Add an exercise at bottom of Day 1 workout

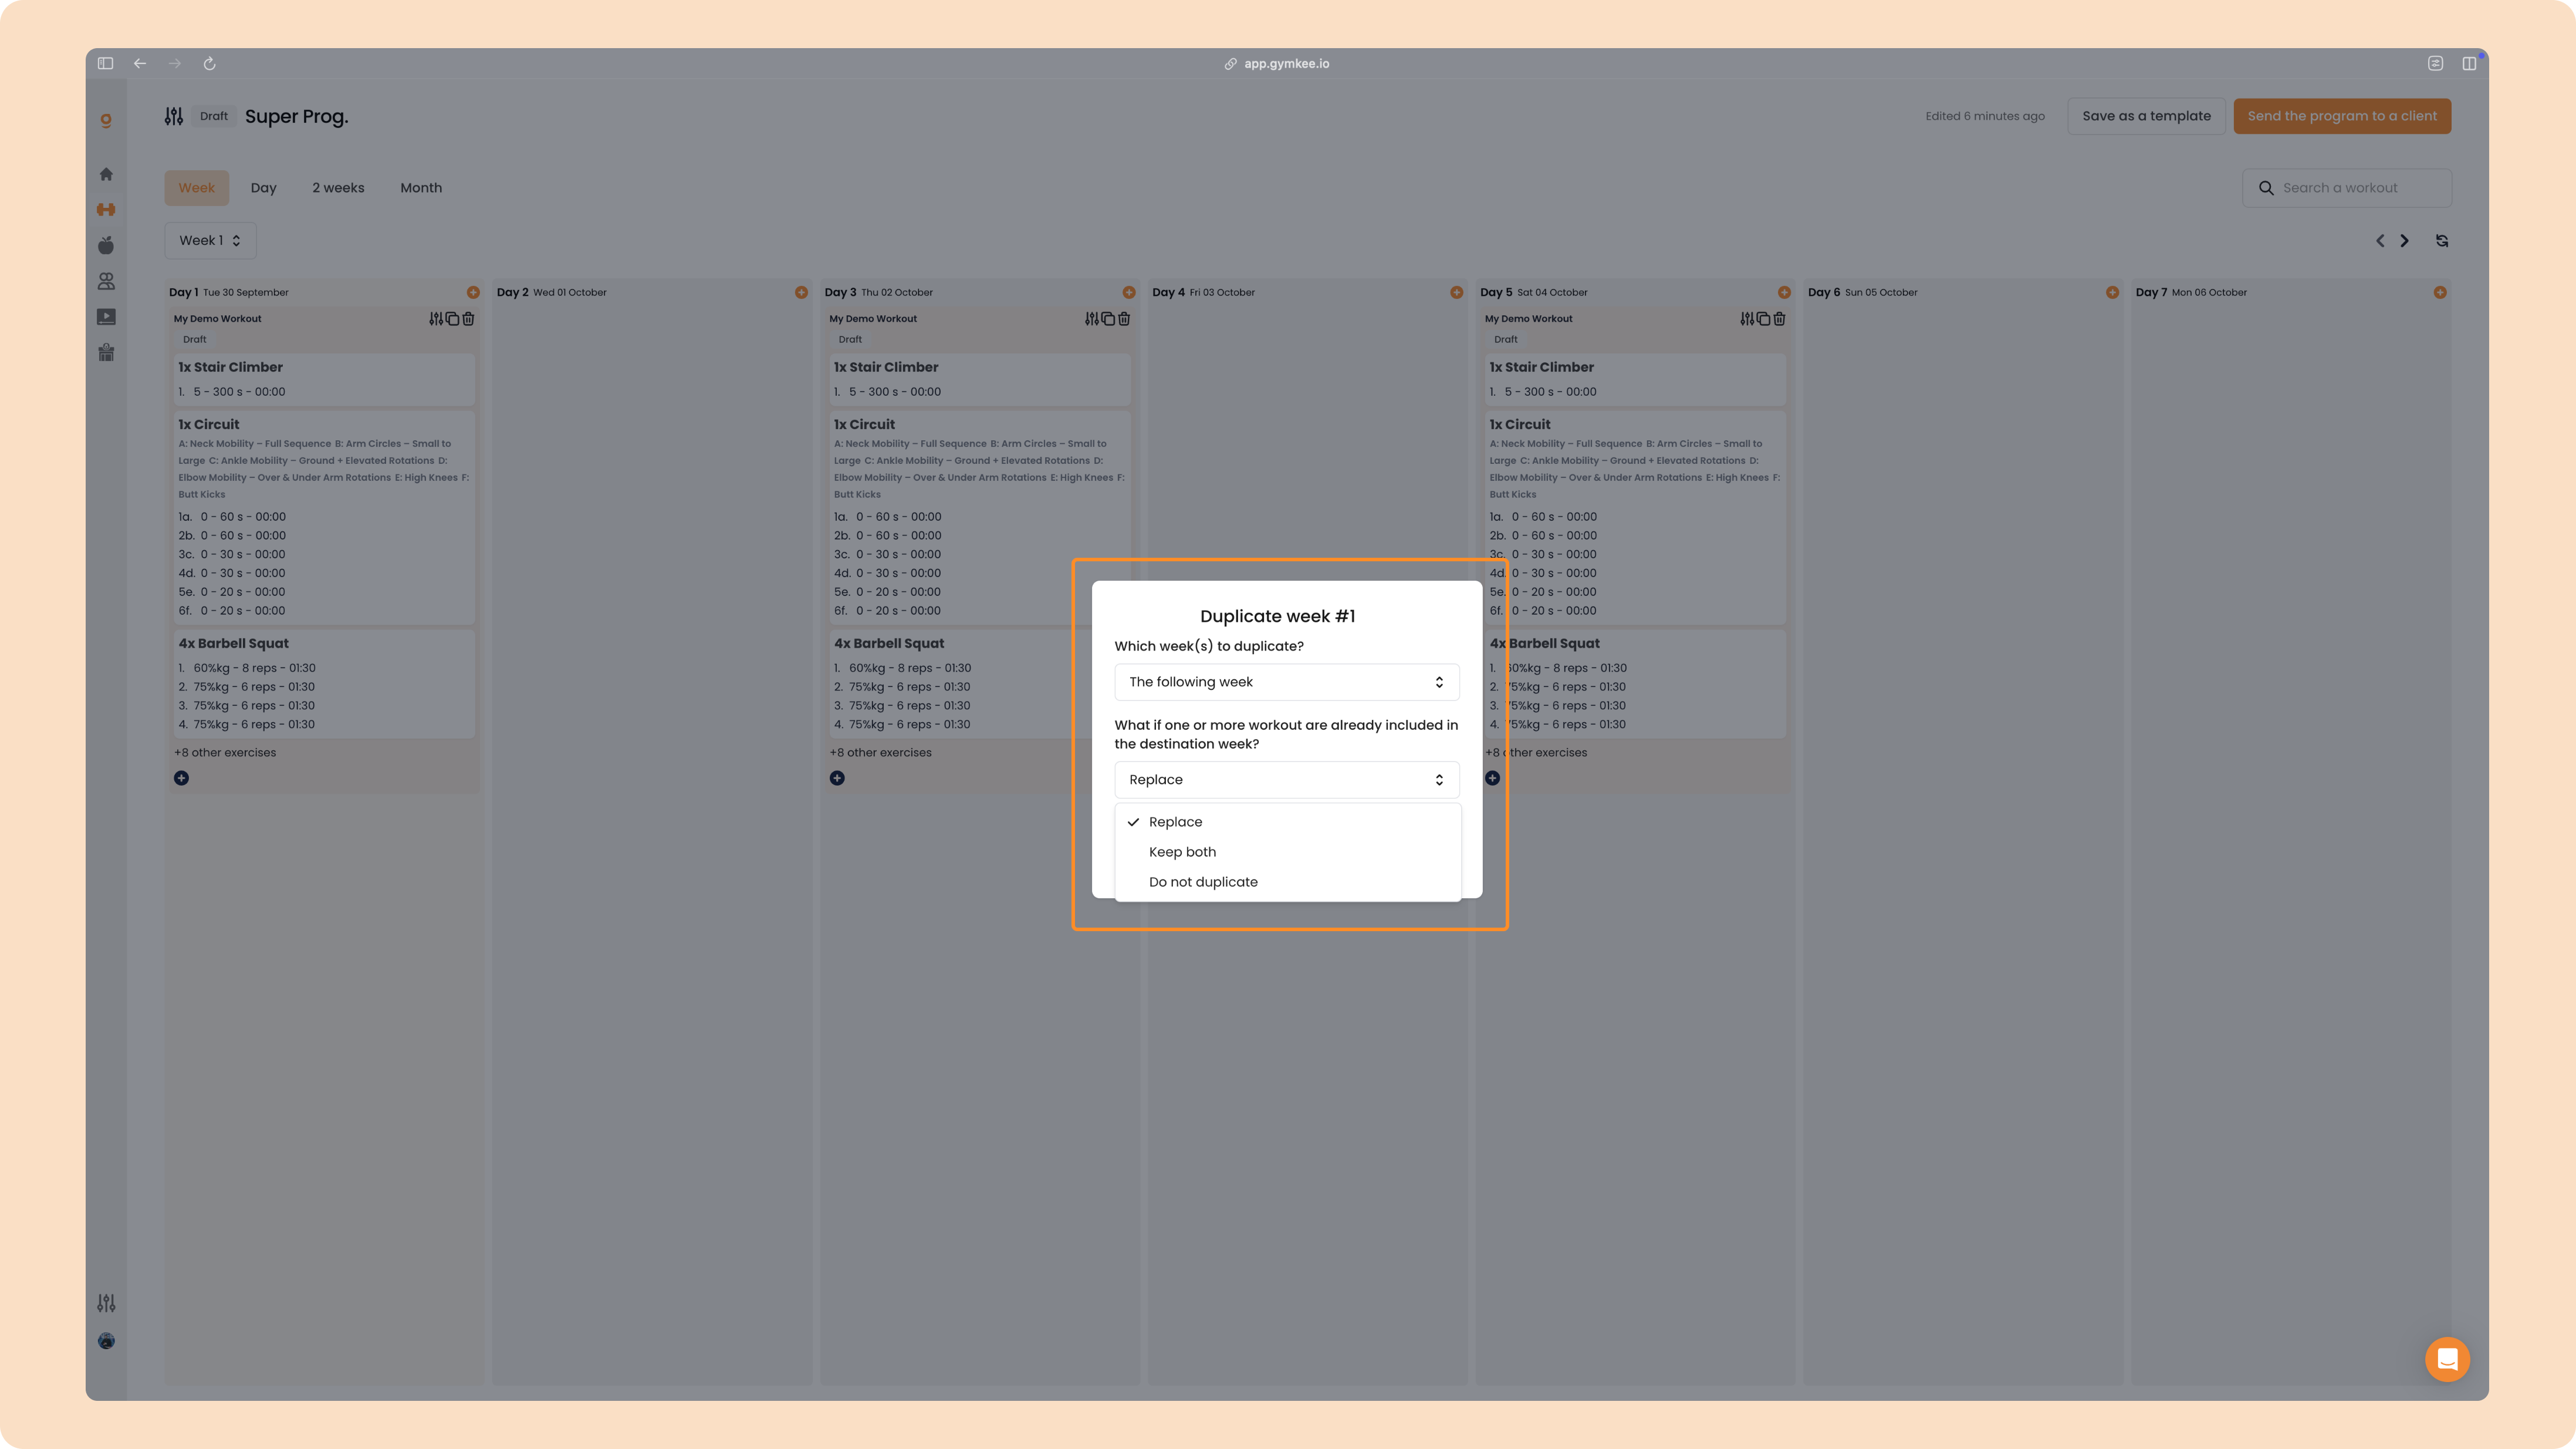181,777
